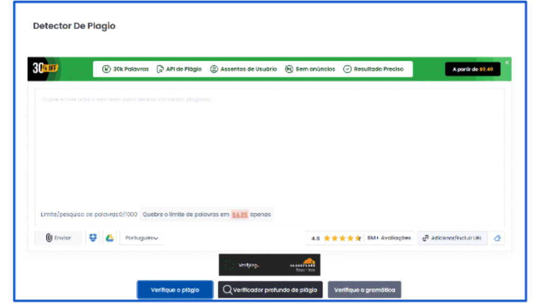
Task: Click the 4.8 rating value
Action: [x=315, y=238]
